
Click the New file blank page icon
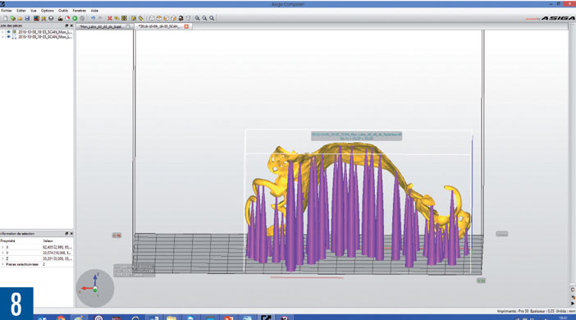pyautogui.click(x=6, y=18)
